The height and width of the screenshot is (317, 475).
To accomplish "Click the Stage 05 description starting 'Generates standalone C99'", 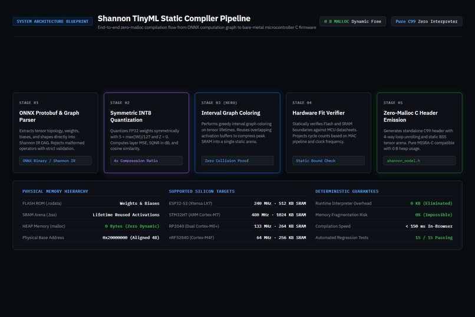I will coord(419,139).
